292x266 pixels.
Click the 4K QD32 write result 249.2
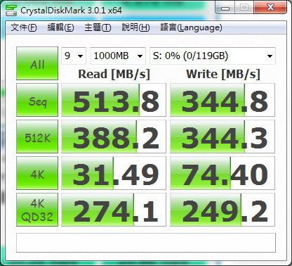(x=223, y=210)
